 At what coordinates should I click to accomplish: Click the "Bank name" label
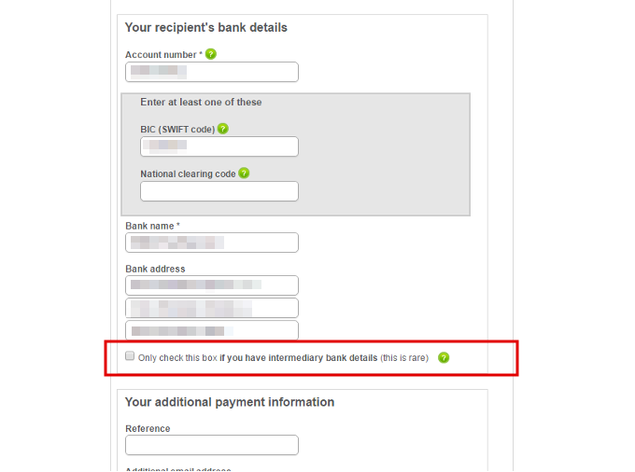(x=152, y=226)
